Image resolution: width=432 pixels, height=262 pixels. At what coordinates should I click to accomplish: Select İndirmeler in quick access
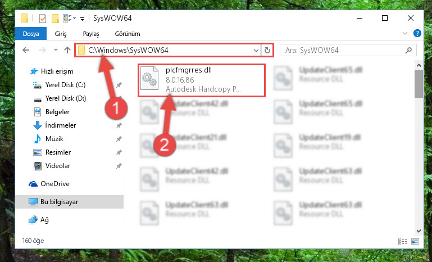60,125
